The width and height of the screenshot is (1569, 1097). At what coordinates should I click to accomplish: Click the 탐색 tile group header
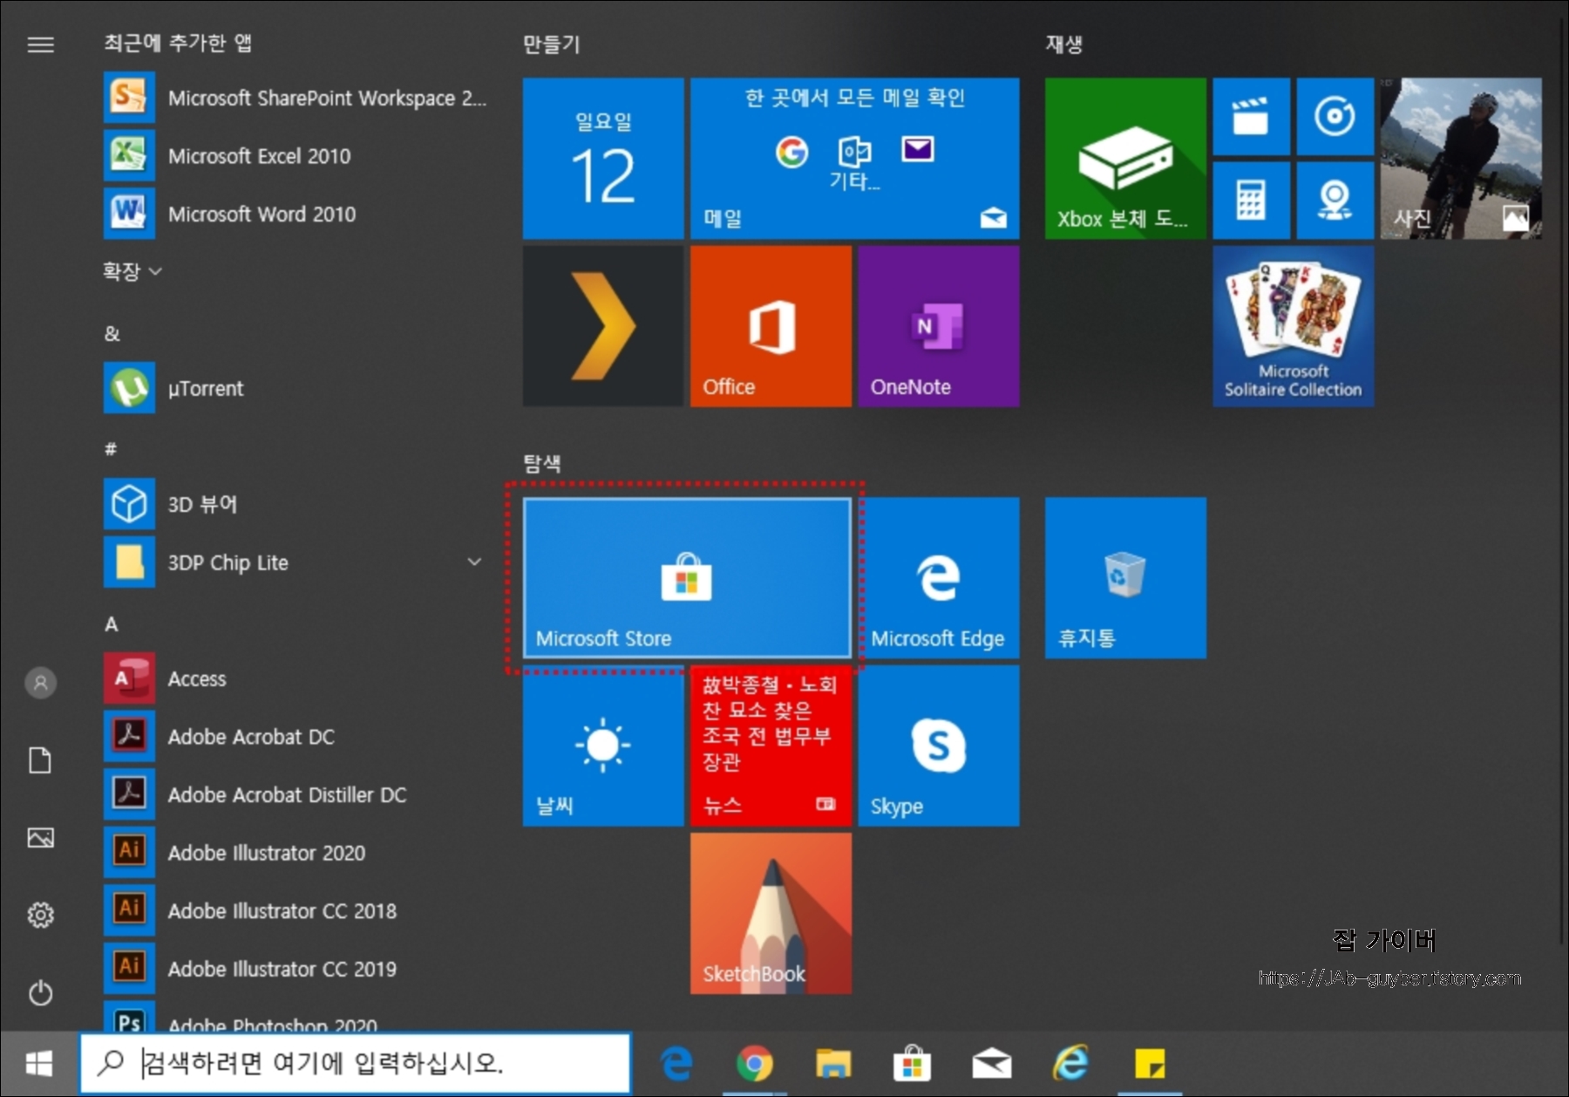(x=541, y=463)
